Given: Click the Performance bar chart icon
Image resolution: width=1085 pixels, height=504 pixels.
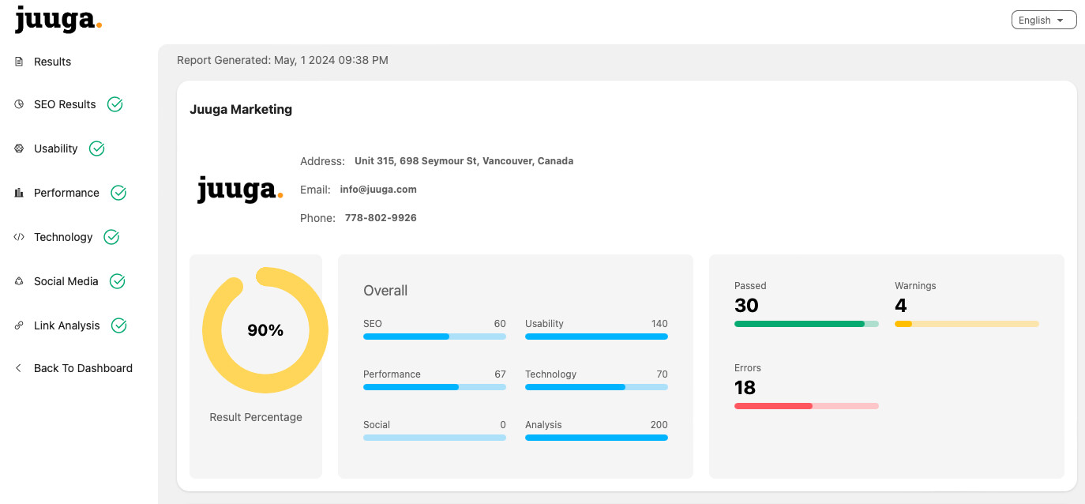Looking at the screenshot, I should (19, 193).
